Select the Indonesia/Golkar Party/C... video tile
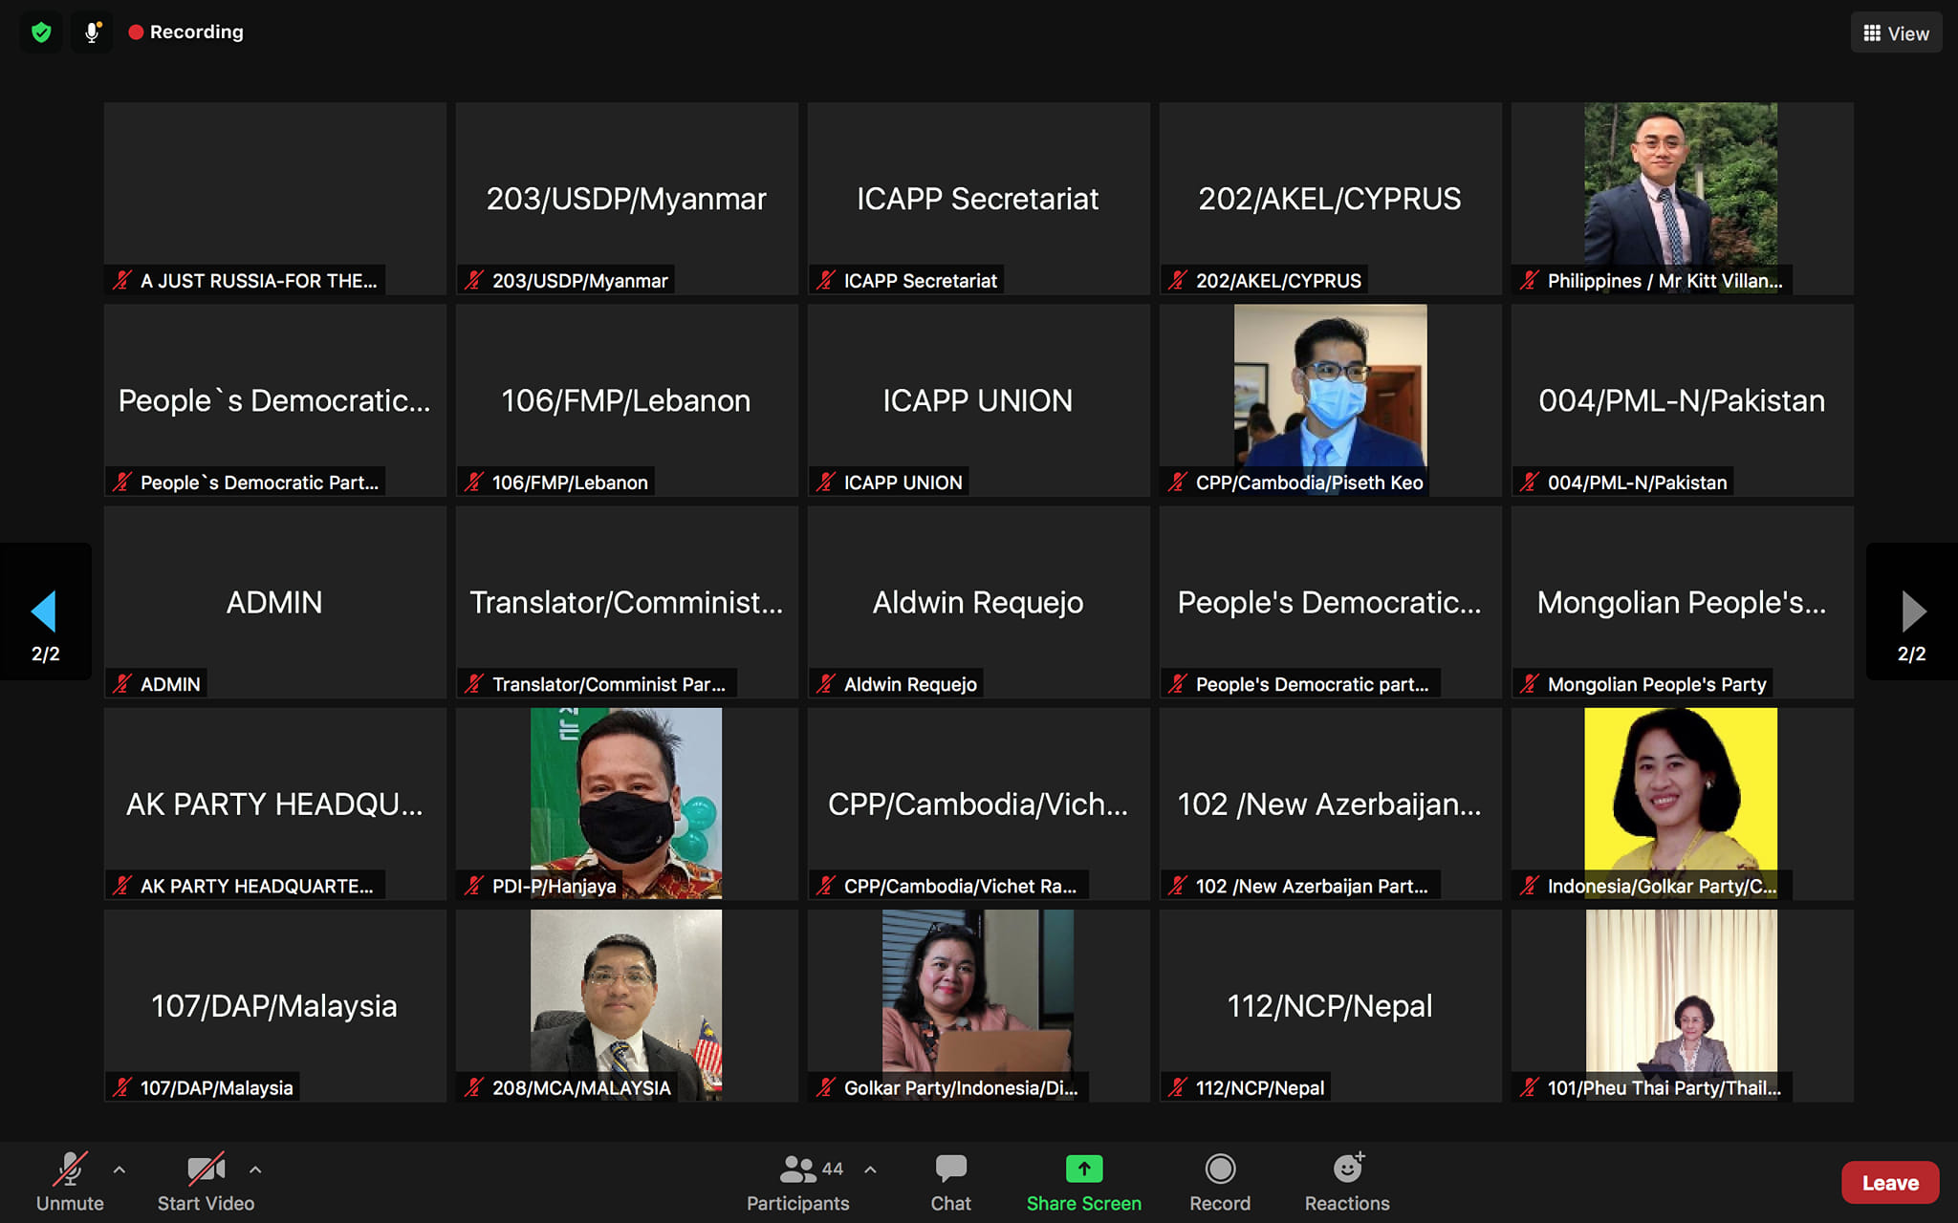The image size is (1958, 1223). [x=1683, y=804]
